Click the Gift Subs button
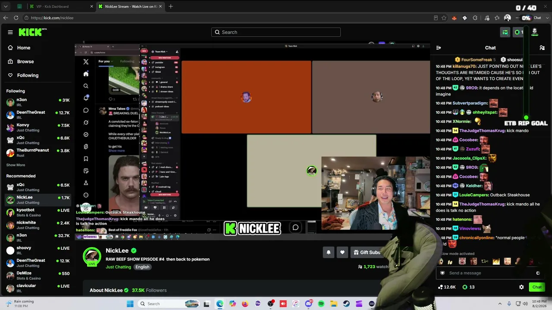 (367, 252)
